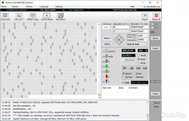The width and height of the screenshot is (189, 121).
Task: Click the QUICK scan button
Action: click(x=107, y=44)
